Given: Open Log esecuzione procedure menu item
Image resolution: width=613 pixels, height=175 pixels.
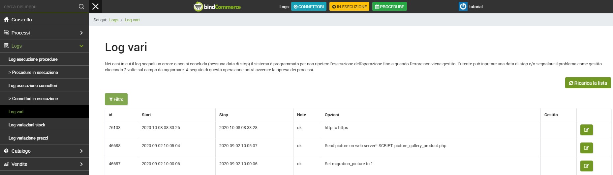Looking at the screenshot, I should [33, 59].
